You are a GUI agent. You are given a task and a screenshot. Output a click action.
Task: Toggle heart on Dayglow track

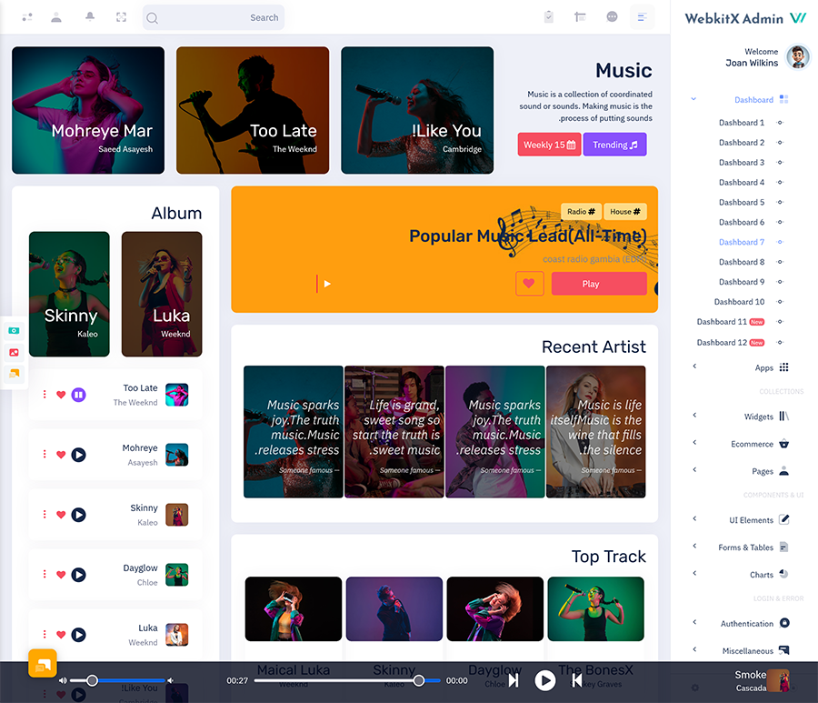coord(61,575)
